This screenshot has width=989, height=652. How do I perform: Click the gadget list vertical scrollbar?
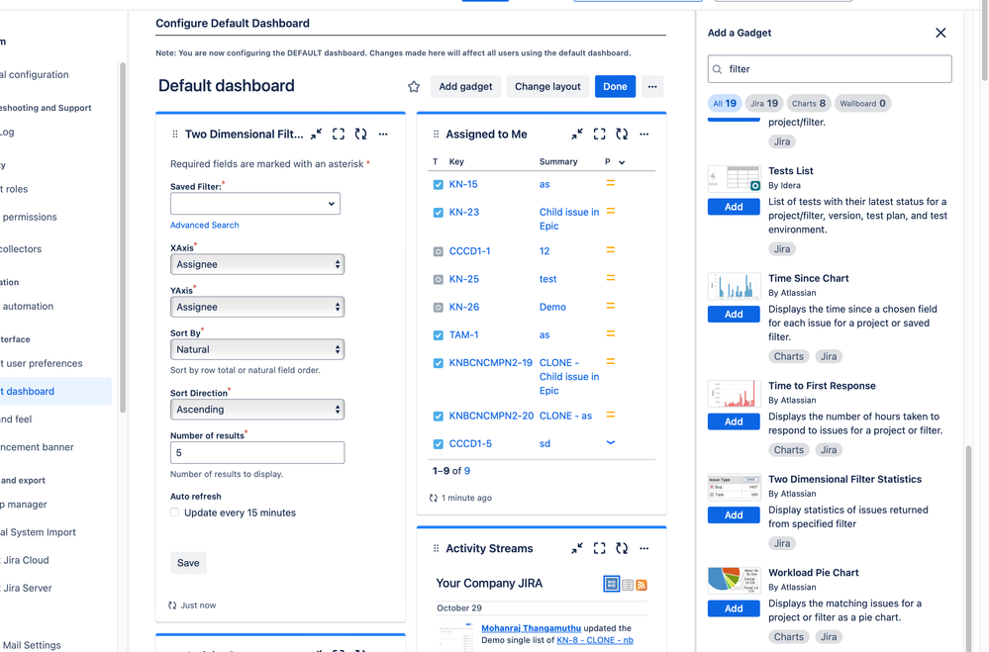point(968,548)
